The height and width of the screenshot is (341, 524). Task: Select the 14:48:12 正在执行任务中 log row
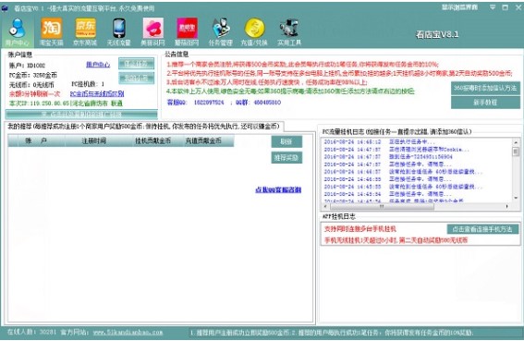coord(379,141)
